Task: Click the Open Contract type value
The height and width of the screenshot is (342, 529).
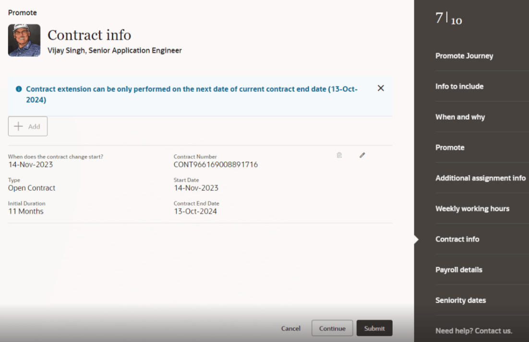Action: click(31, 188)
